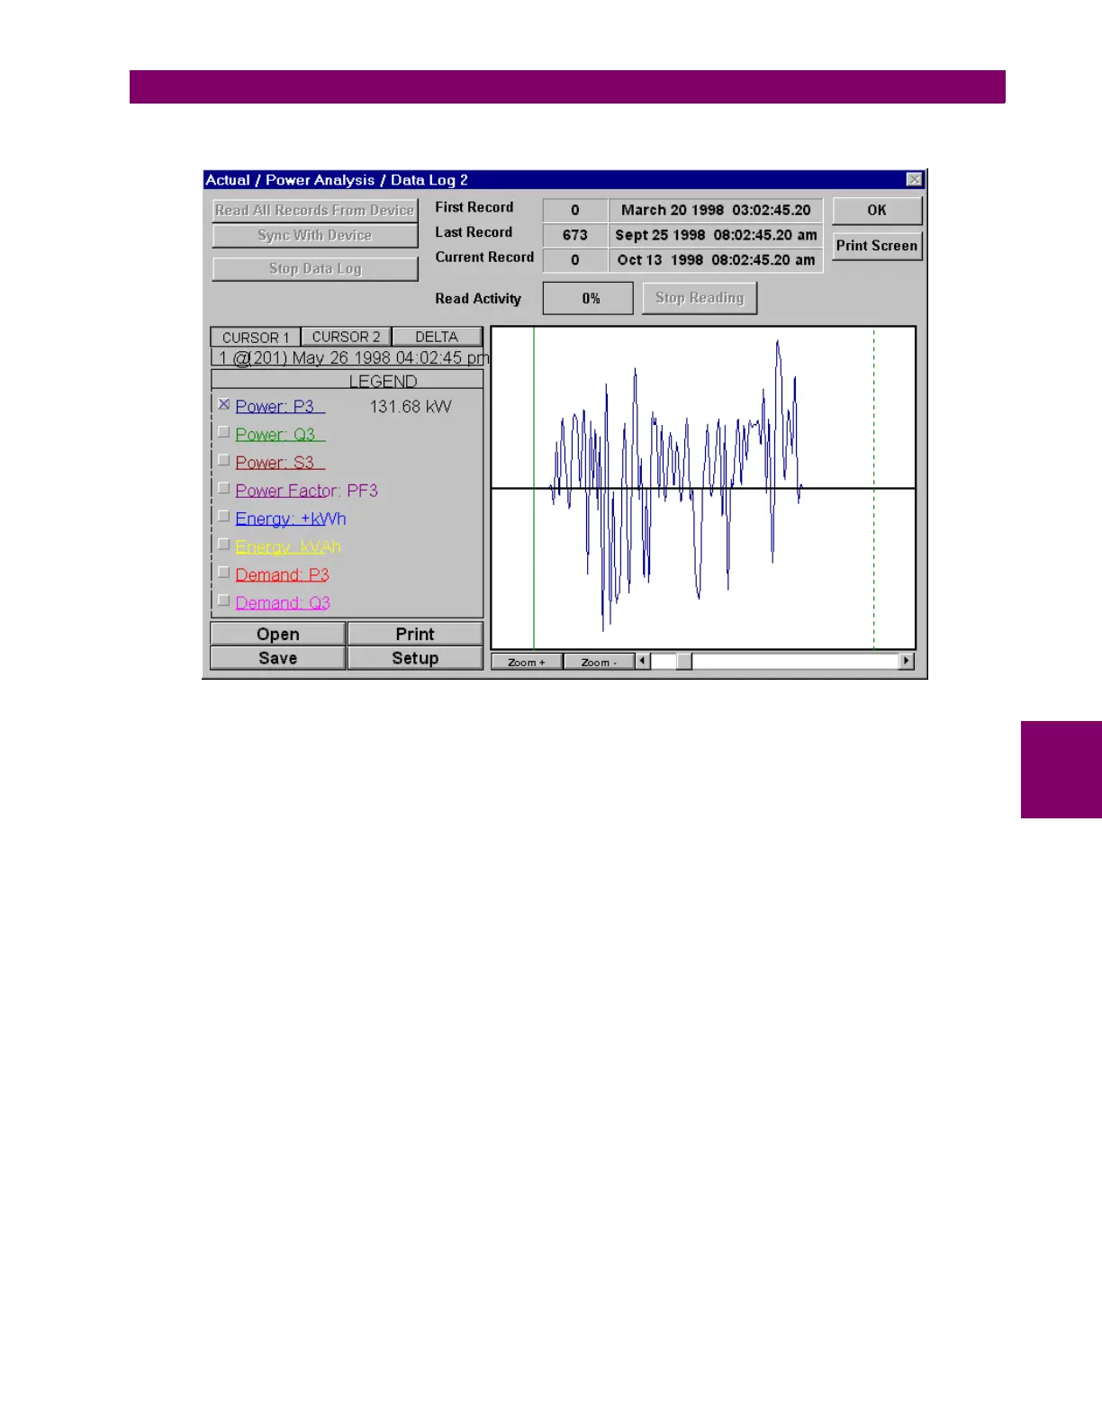1102x1426 pixels.
Task: Click the graph scrollbar right arrow
Action: (907, 661)
